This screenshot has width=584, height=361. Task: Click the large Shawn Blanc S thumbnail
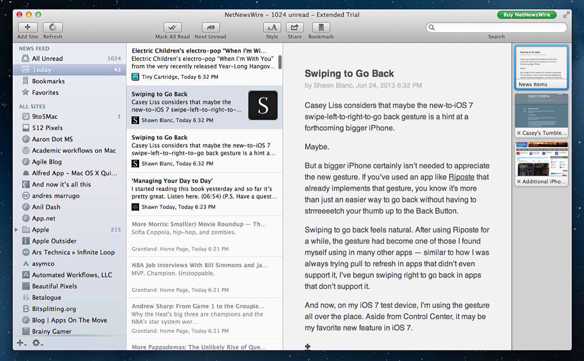point(263,105)
